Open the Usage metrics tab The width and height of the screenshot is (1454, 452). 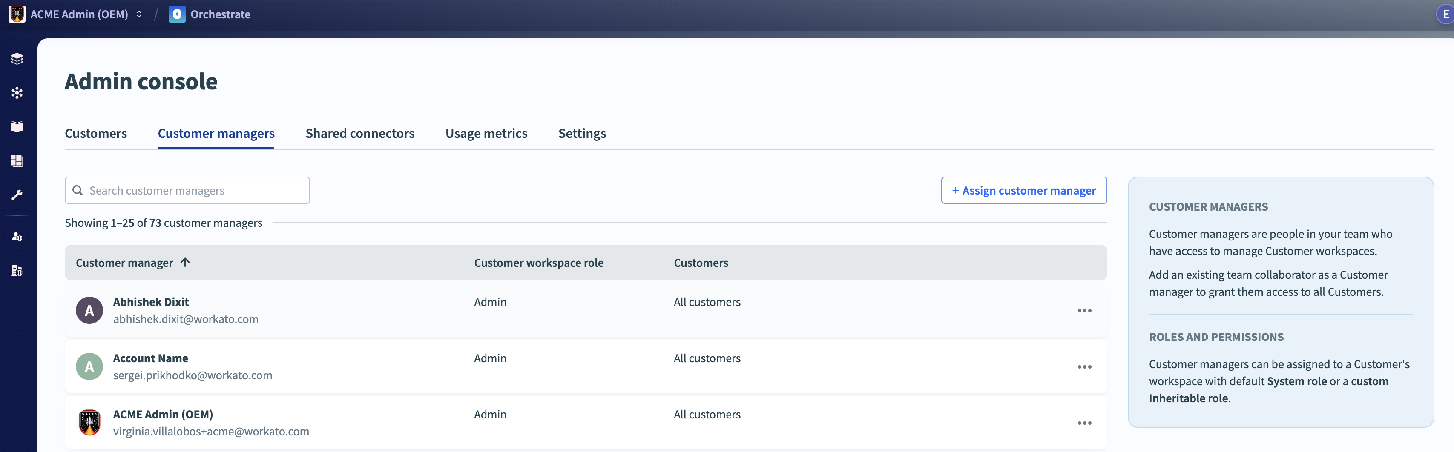(x=486, y=134)
